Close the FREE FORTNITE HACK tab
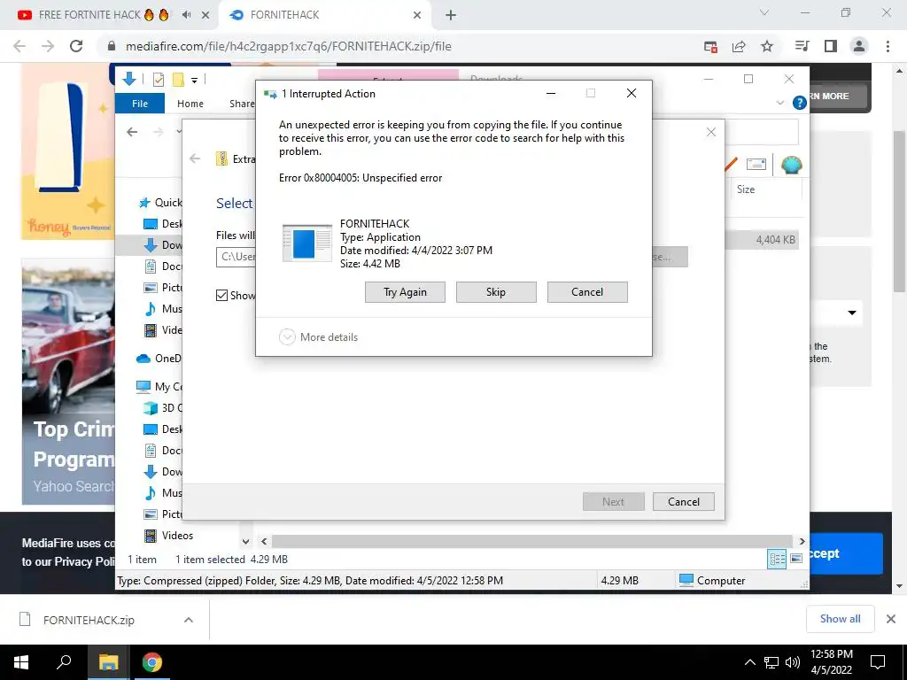Image resolution: width=907 pixels, height=680 pixels. click(x=205, y=16)
